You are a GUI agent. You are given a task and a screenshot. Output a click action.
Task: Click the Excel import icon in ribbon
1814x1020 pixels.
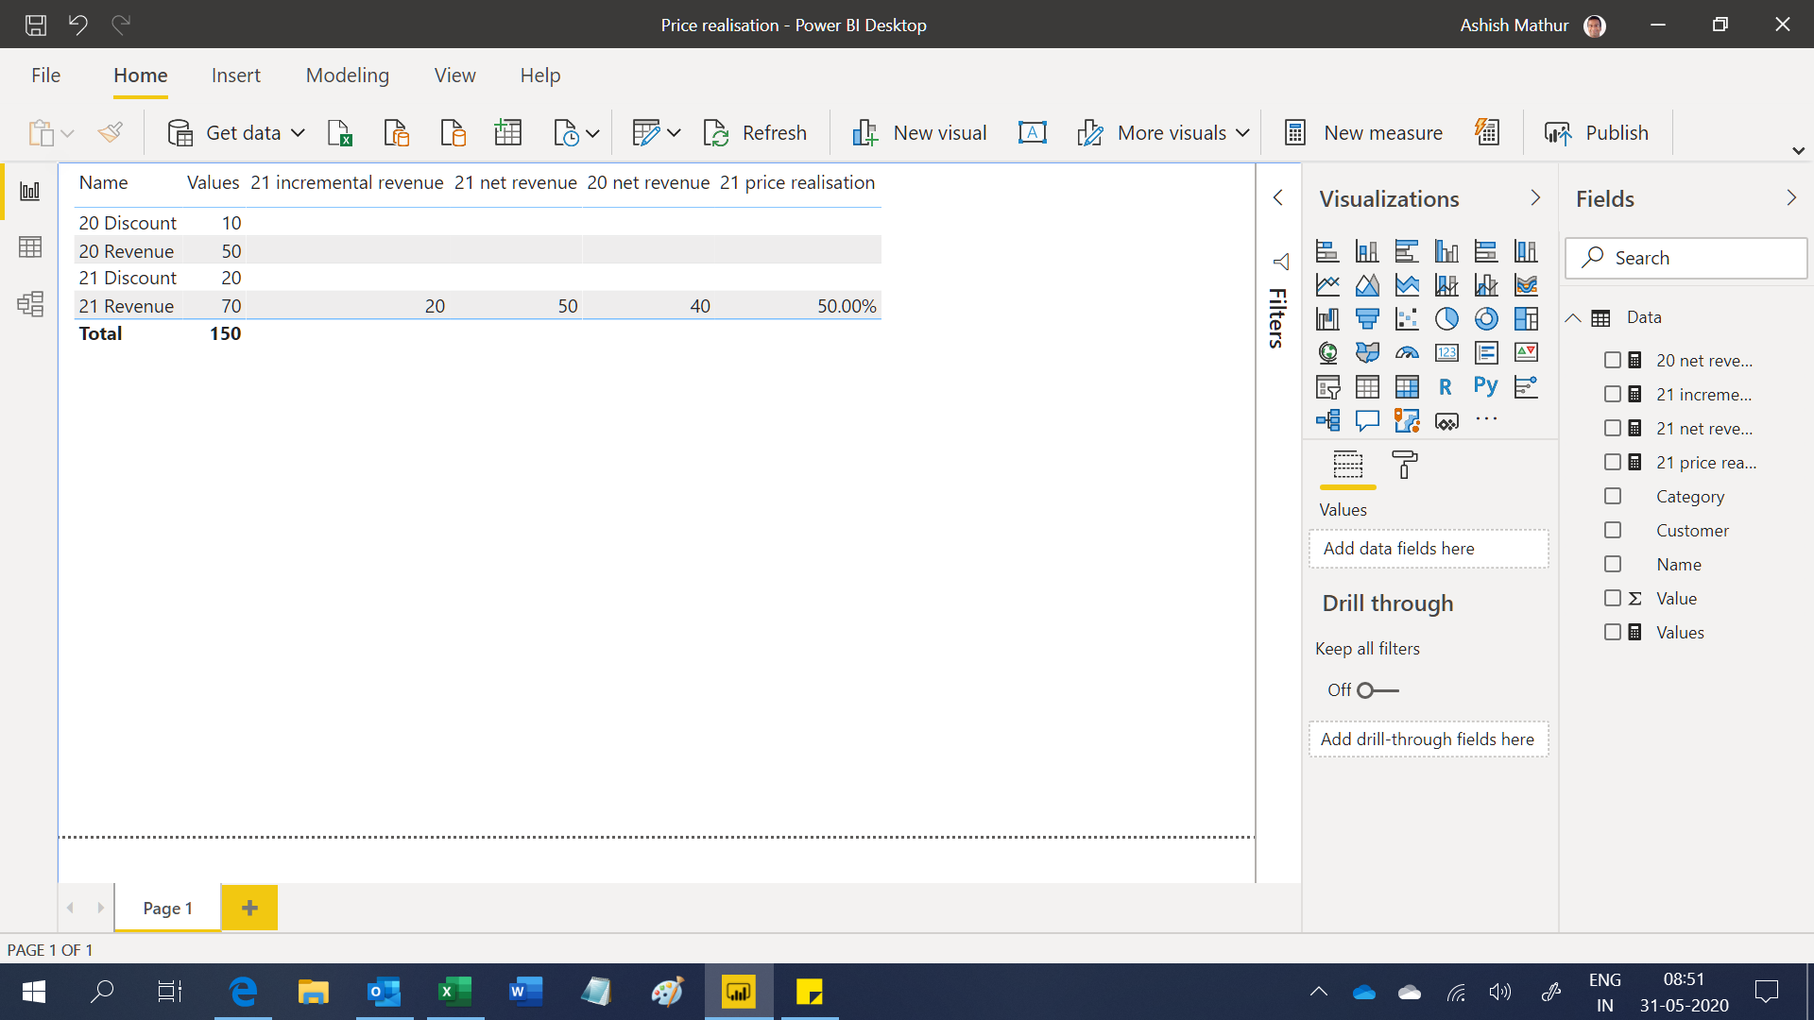click(x=339, y=133)
